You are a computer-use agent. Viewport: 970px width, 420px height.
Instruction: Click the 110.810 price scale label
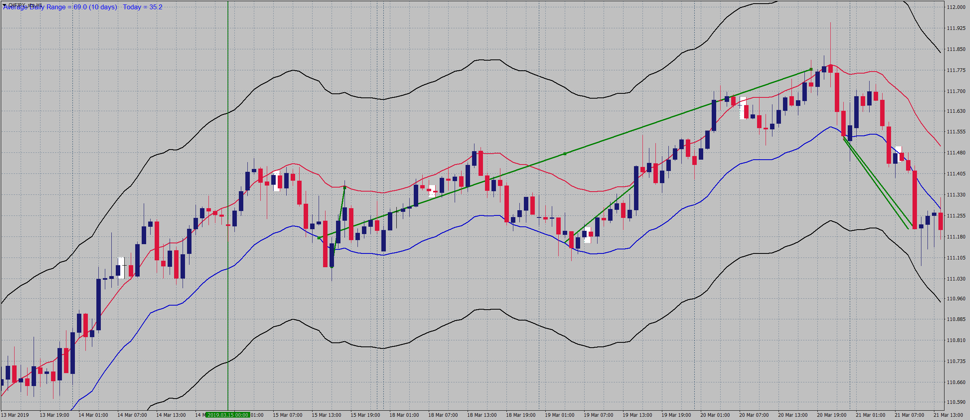956,340
